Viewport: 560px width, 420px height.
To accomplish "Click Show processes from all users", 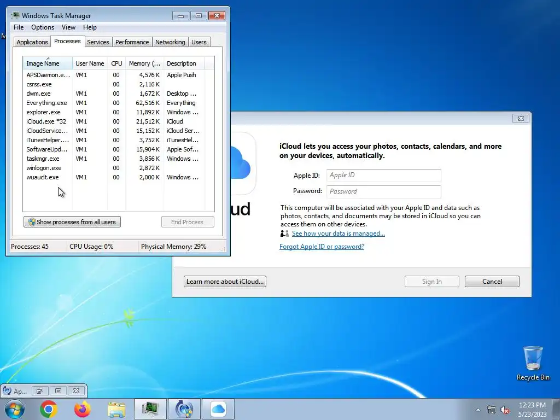I will (72, 222).
